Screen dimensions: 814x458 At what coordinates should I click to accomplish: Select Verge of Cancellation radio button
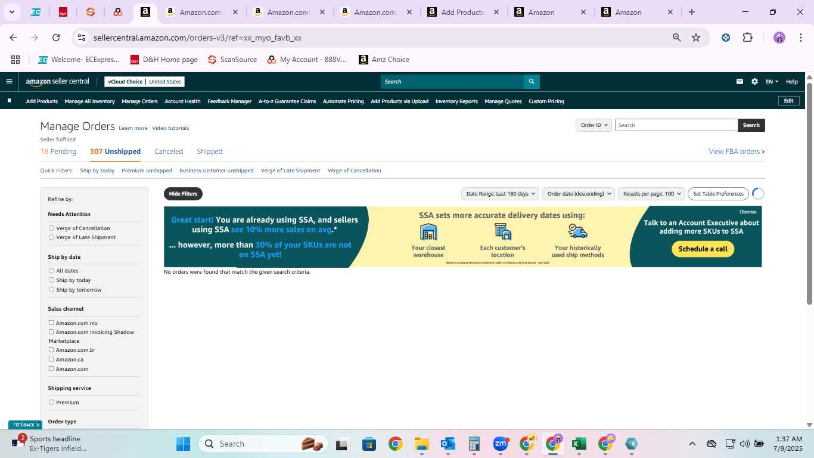pyautogui.click(x=51, y=228)
